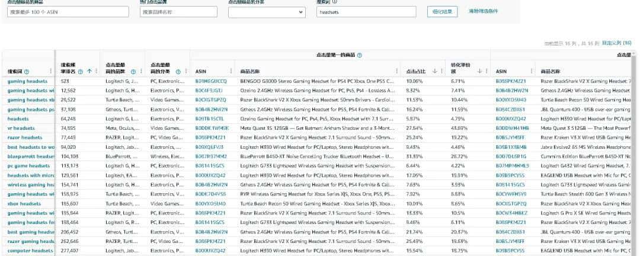Click the brand name search field
640x256 pixels.
coord(178,12)
